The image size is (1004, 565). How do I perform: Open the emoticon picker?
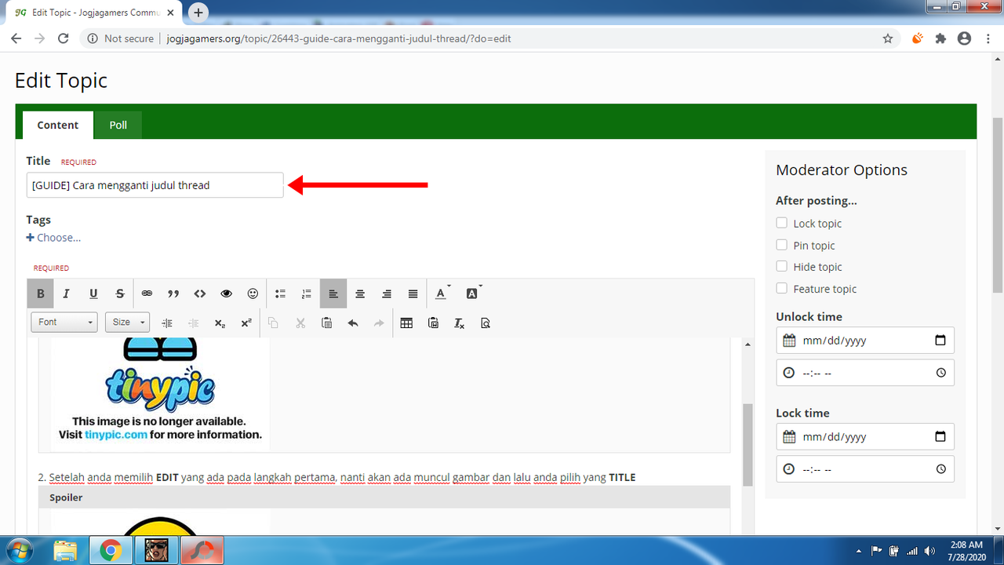253,293
